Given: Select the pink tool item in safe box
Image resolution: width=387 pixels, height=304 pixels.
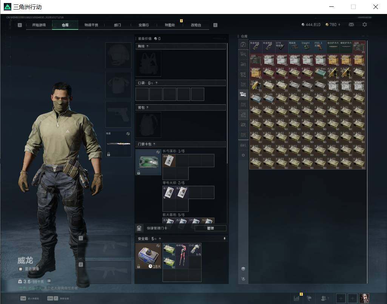Looking at the screenshot, I should coord(182,256).
